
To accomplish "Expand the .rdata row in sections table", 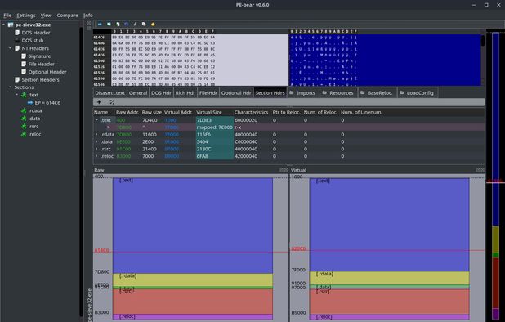I will pyautogui.click(x=96, y=134).
